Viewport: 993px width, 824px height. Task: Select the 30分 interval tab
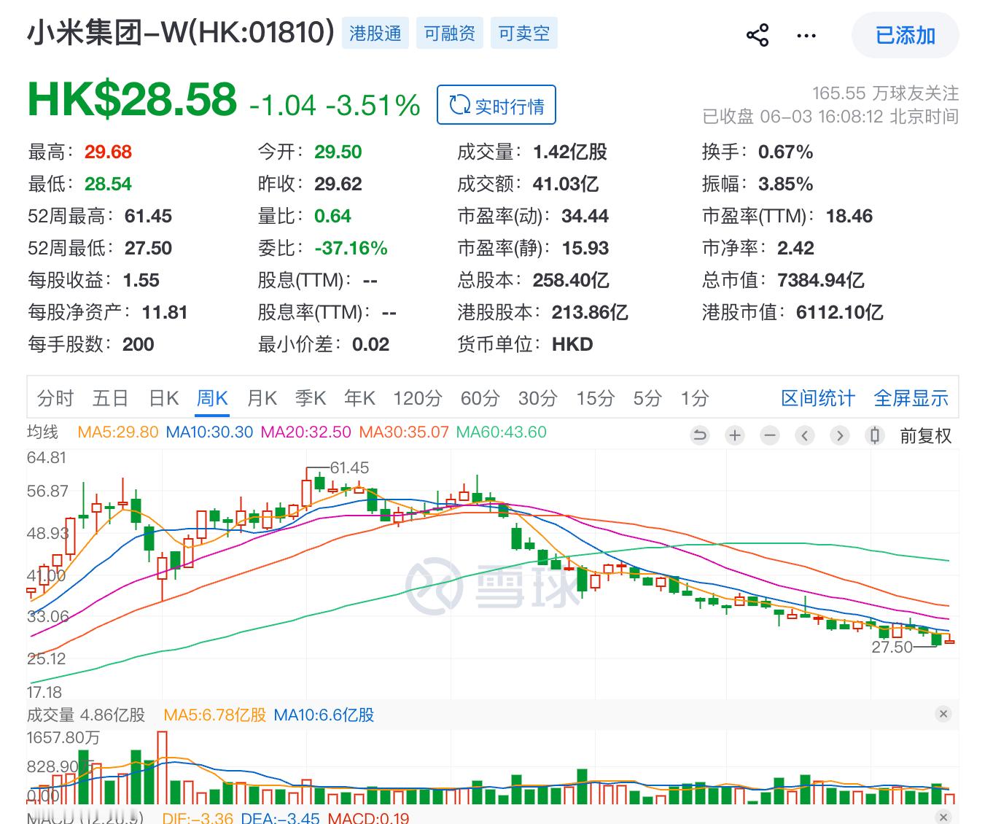(x=538, y=398)
